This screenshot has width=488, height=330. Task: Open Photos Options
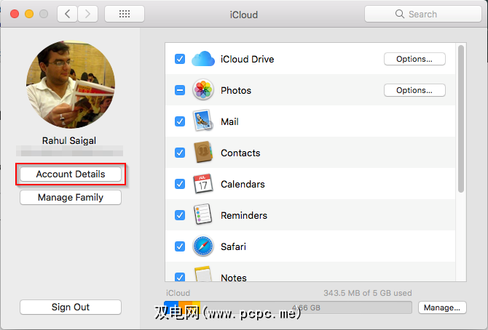pos(414,90)
